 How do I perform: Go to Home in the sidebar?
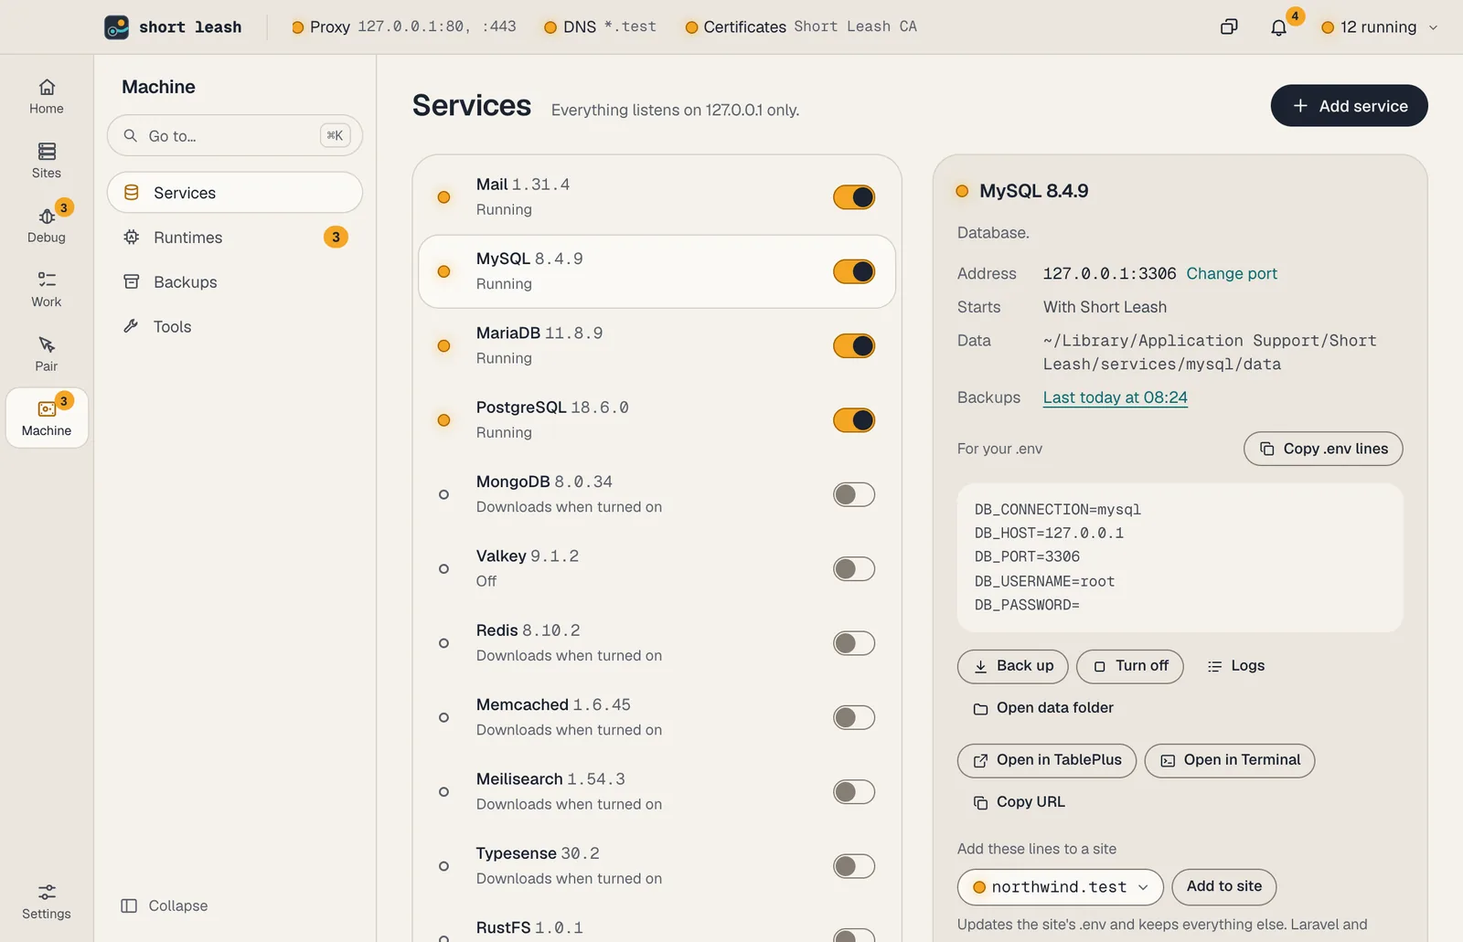[x=47, y=97]
